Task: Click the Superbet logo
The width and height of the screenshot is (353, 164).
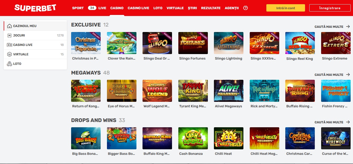Action: (35, 8)
